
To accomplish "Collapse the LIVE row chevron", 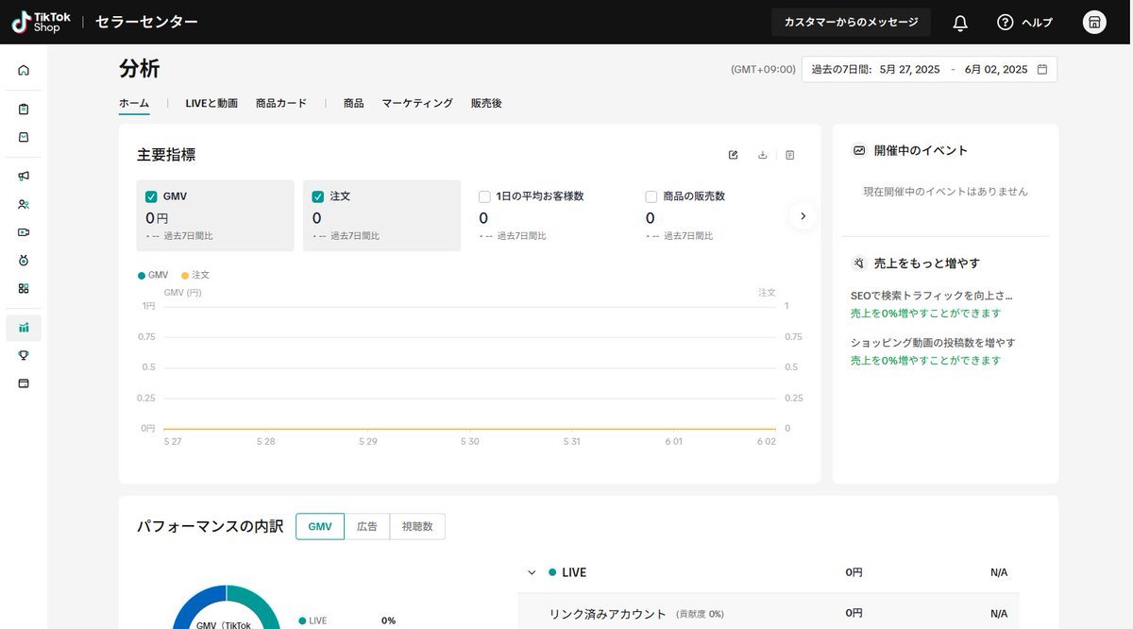I will pyautogui.click(x=532, y=572).
